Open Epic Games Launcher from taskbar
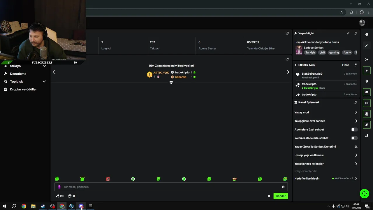This screenshot has height=210, width=373. pos(91,206)
